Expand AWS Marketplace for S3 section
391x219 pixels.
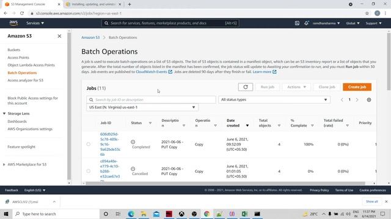click(x=4, y=164)
